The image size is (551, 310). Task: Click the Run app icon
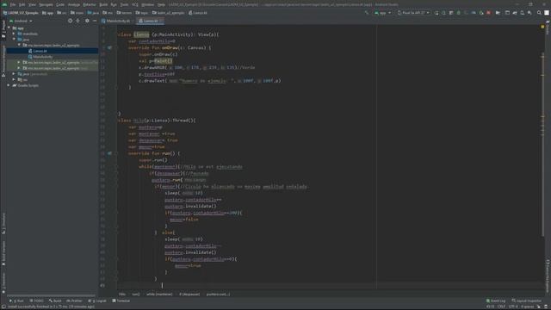(x=436, y=13)
